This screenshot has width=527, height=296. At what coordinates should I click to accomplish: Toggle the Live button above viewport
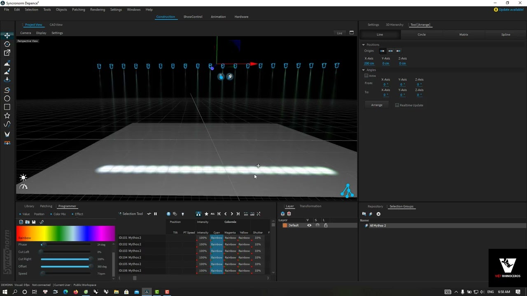340,33
